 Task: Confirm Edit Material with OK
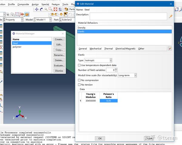(x=100, y=138)
